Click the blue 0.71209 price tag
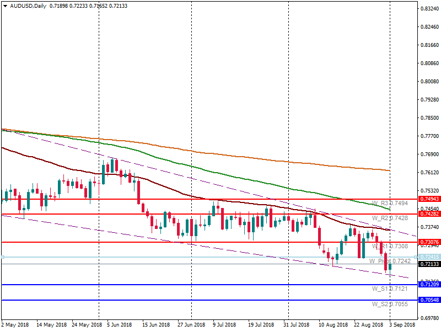The height and width of the screenshot is (331, 441). (429, 285)
